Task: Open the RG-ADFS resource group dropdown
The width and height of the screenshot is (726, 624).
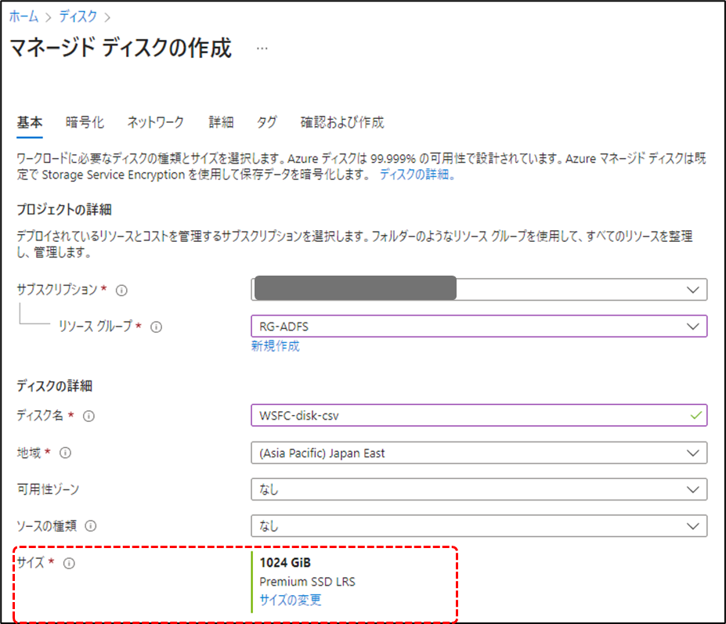Action: point(479,326)
